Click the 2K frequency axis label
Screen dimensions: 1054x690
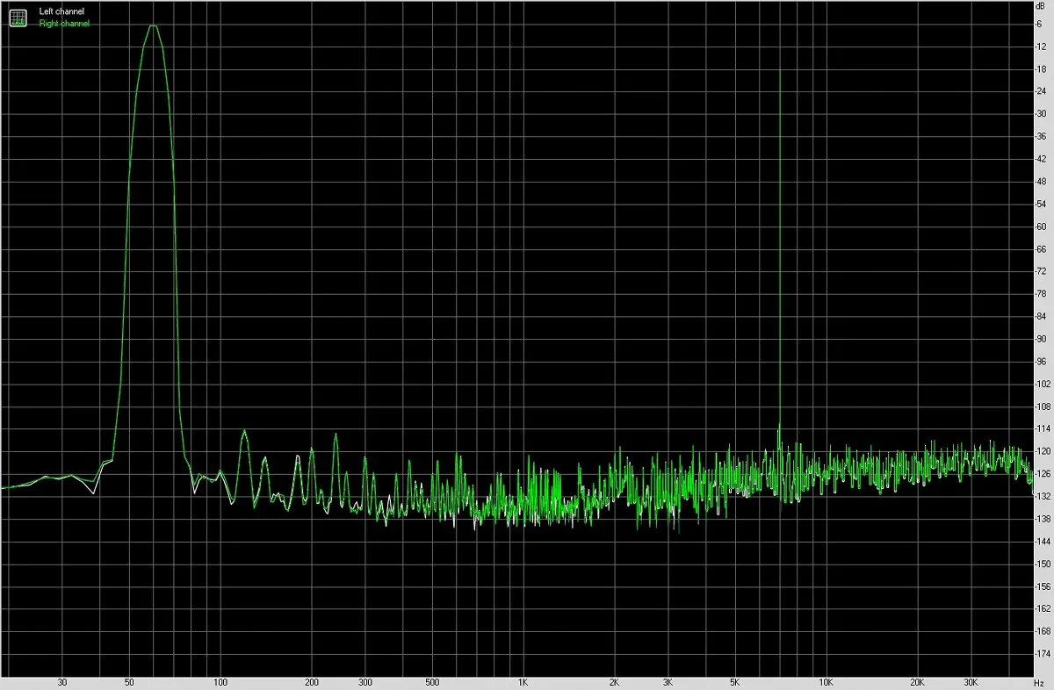[613, 682]
